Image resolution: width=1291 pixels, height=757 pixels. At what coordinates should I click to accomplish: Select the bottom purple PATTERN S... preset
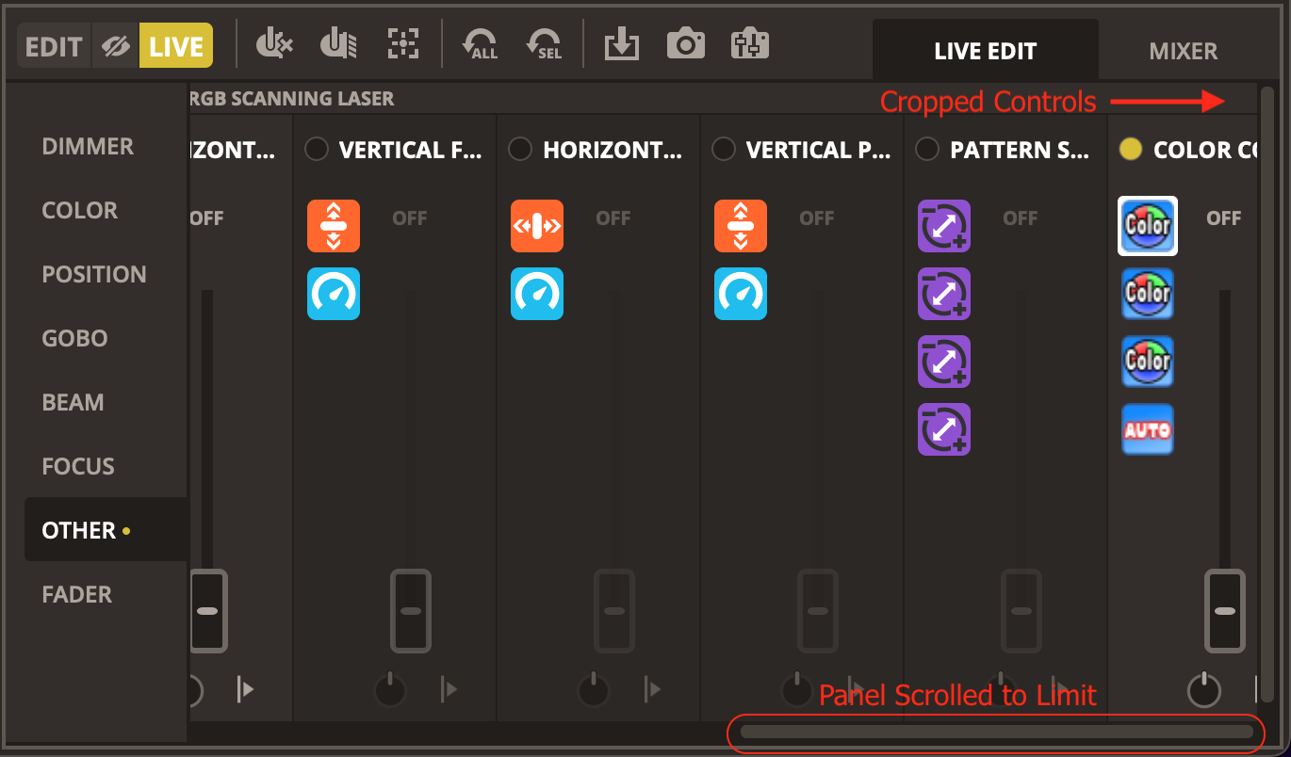coord(944,429)
